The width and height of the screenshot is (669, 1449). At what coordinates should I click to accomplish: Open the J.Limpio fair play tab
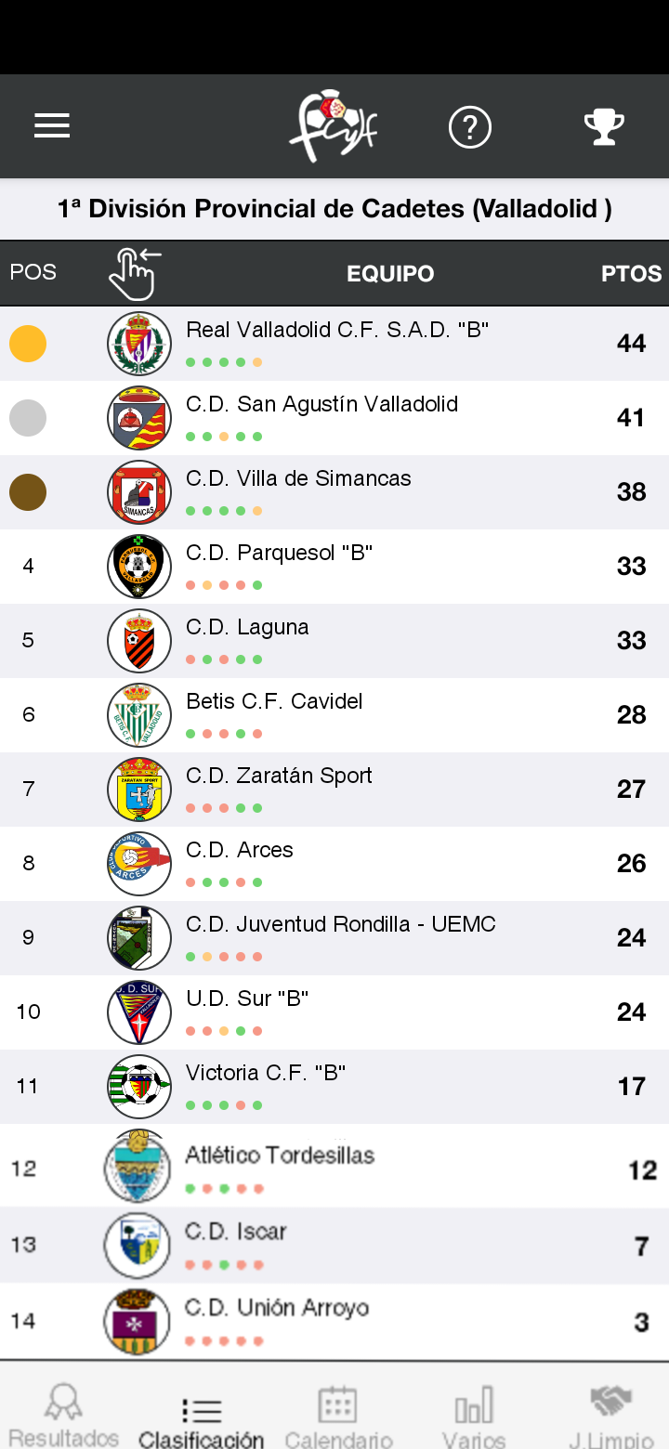pyautogui.click(x=610, y=1415)
